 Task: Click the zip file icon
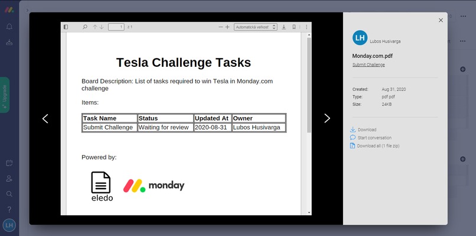(x=353, y=146)
